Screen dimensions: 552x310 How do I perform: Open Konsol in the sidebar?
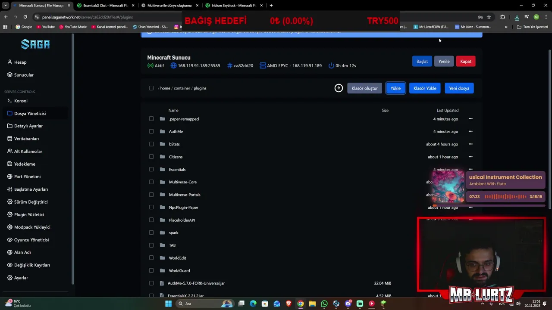21,101
